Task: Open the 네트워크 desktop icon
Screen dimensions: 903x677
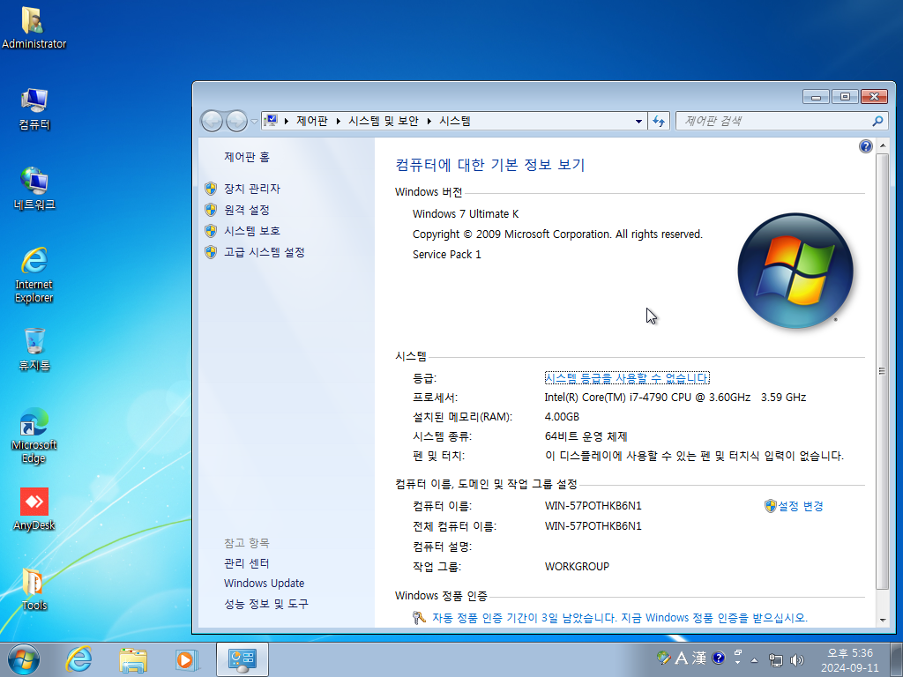Action: (x=34, y=189)
